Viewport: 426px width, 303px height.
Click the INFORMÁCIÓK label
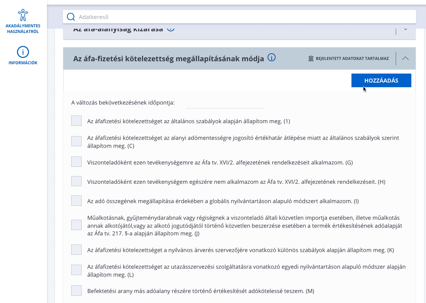[23, 63]
